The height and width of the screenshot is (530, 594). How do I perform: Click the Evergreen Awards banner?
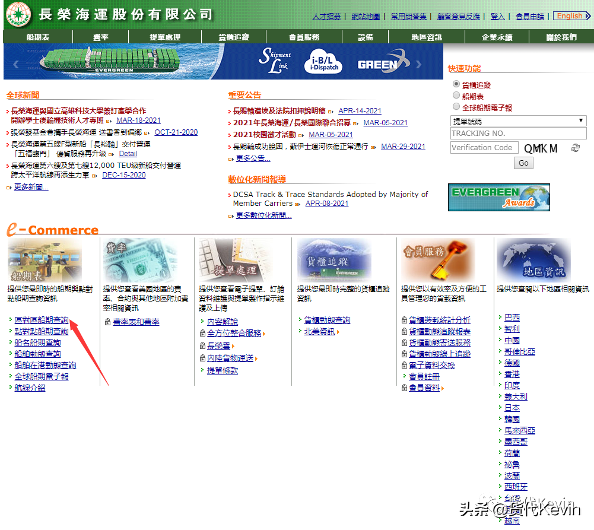(x=498, y=197)
